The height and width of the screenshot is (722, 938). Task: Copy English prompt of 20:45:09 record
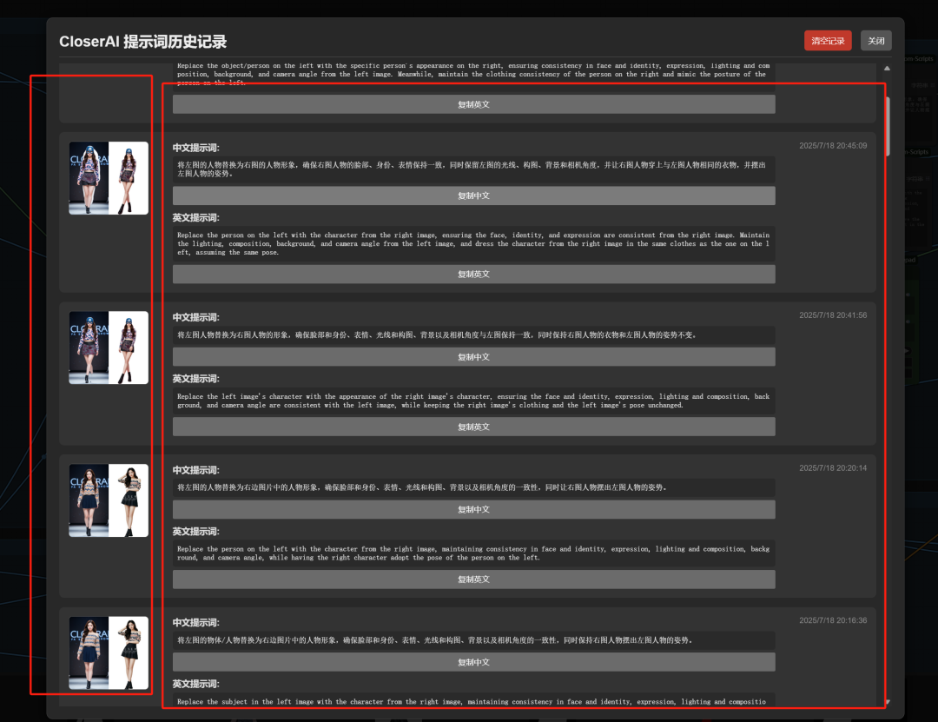(x=474, y=275)
